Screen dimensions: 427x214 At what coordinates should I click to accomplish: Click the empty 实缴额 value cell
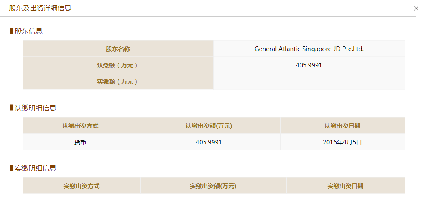click(x=309, y=81)
